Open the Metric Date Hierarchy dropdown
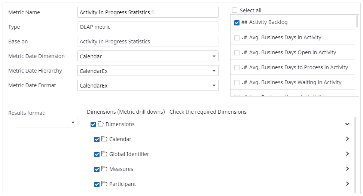 point(214,71)
